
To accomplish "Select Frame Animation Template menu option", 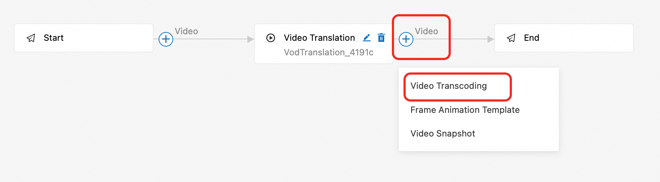I will (465, 110).
